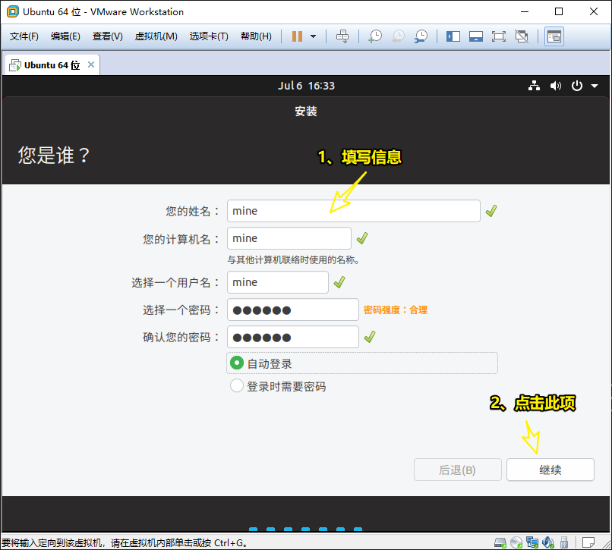Click Send Ctrl+Alt+Del toolbar icon
This screenshot has width=612, height=550.
coord(342,36)
